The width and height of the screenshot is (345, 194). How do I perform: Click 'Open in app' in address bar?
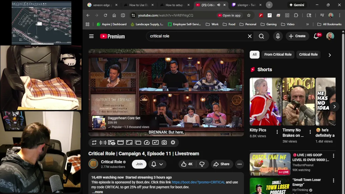tap(229, 15)
